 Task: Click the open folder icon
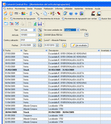6,24
